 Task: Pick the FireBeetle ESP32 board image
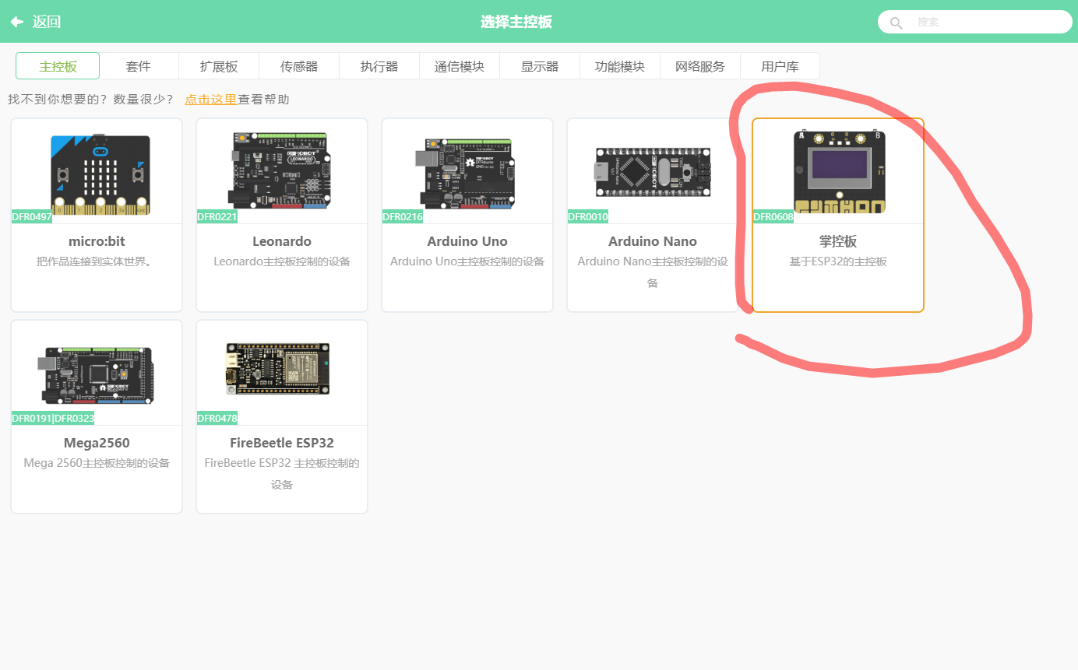point(278,368)
